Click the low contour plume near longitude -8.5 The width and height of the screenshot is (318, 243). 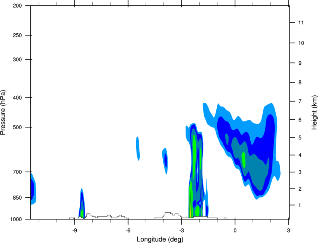pos(82,203)
